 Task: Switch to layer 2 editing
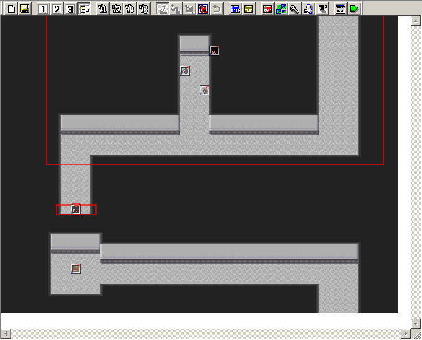(x=57, y=9)
